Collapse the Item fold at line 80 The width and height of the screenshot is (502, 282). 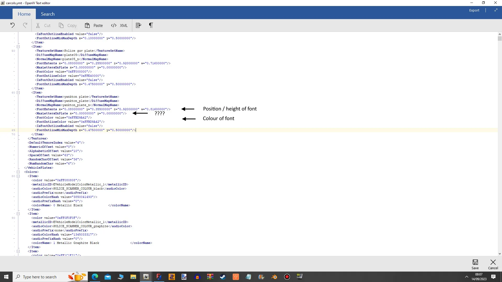point(18,176)
